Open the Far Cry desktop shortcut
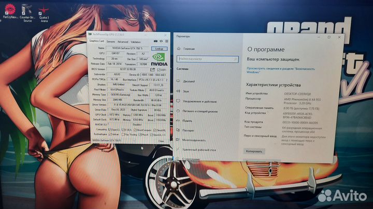 tap(10, 11)
